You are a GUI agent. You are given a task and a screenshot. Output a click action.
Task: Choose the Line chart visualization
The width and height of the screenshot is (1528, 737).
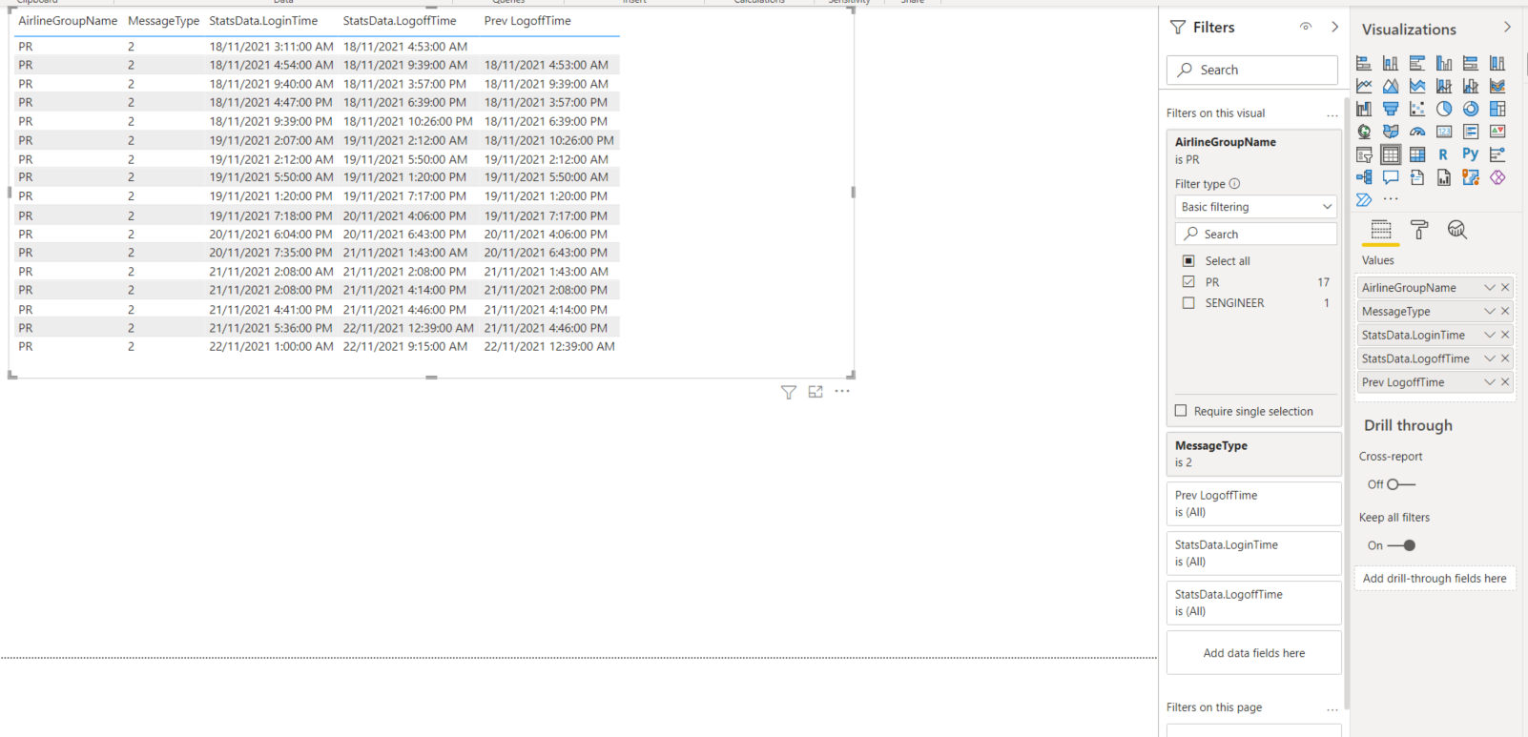pos(1364,86)
